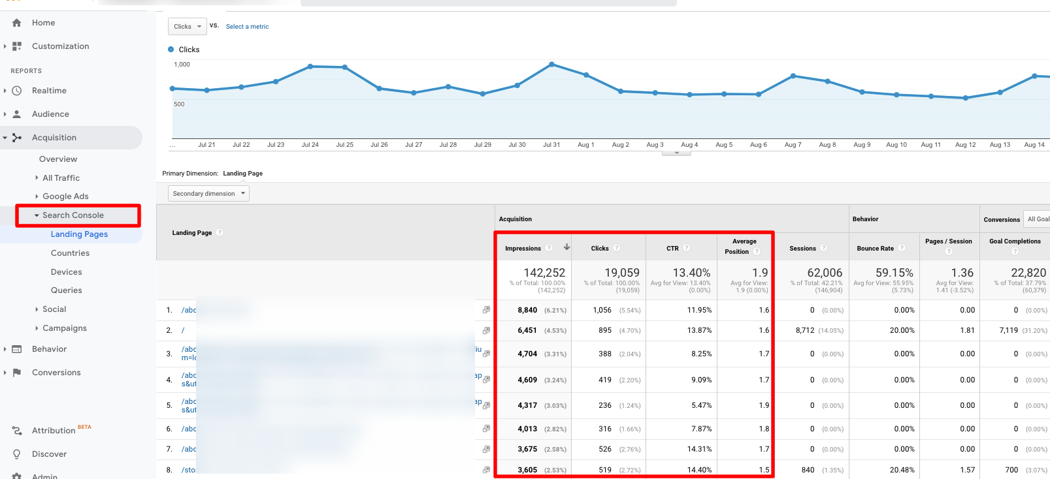Open row 1 landing page external link icon
This screenshot has width=1050, height=479.
(x=486, y=310)
